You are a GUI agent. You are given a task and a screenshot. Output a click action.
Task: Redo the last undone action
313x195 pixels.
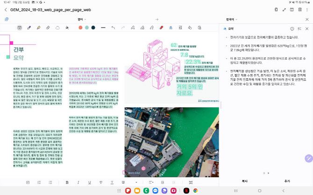(x=123, y=28)
